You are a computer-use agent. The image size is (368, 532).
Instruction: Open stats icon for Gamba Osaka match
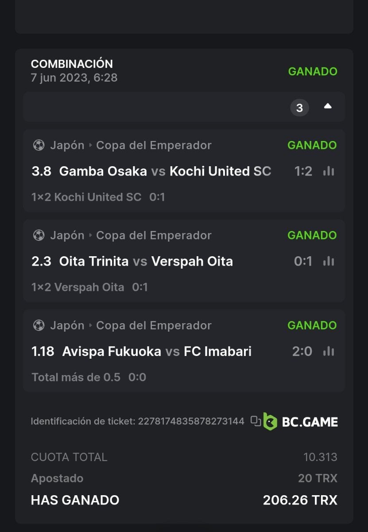pos(329,171)
